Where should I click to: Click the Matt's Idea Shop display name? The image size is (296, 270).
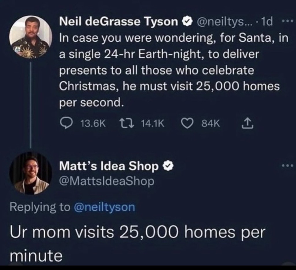point(109,166)
